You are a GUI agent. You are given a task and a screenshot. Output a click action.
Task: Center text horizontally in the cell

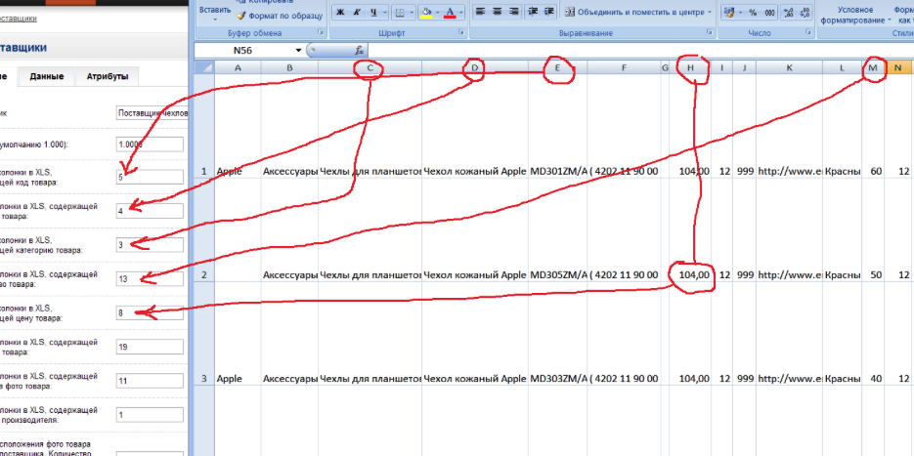coord(498,13)
